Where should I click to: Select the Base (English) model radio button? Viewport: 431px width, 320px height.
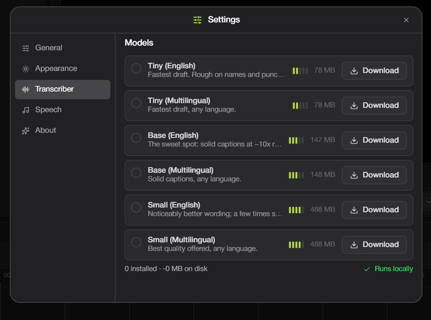tap(136, 138)
